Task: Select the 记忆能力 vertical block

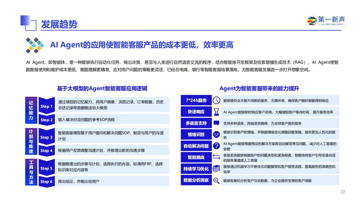Action: [x=31, y=110]
